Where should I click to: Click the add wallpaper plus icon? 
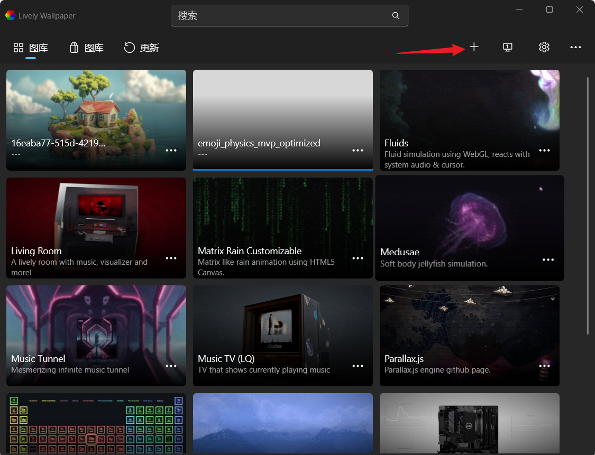pyautogui.click(x=474, y=47)
